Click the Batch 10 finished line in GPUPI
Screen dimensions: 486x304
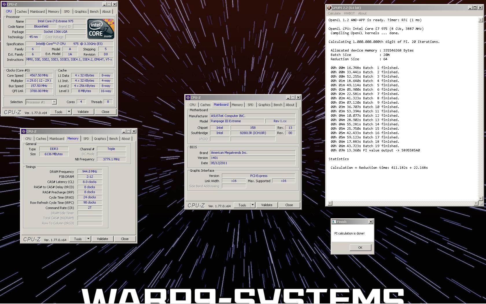[365, 107]
